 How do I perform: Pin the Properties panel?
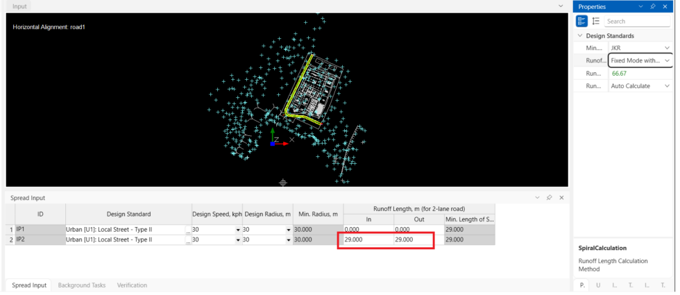(653, 6)
